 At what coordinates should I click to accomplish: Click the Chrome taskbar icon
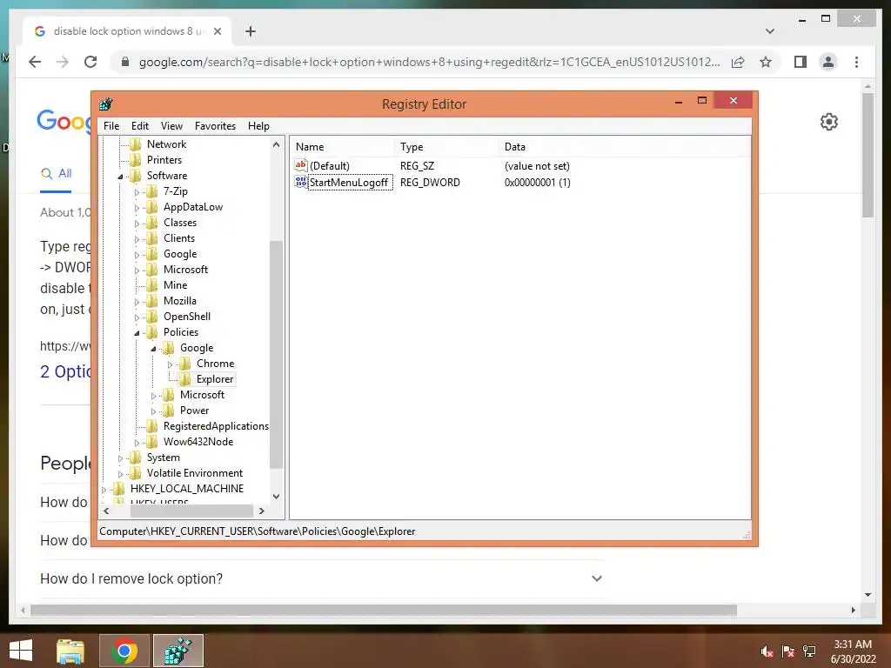(124, 651)
